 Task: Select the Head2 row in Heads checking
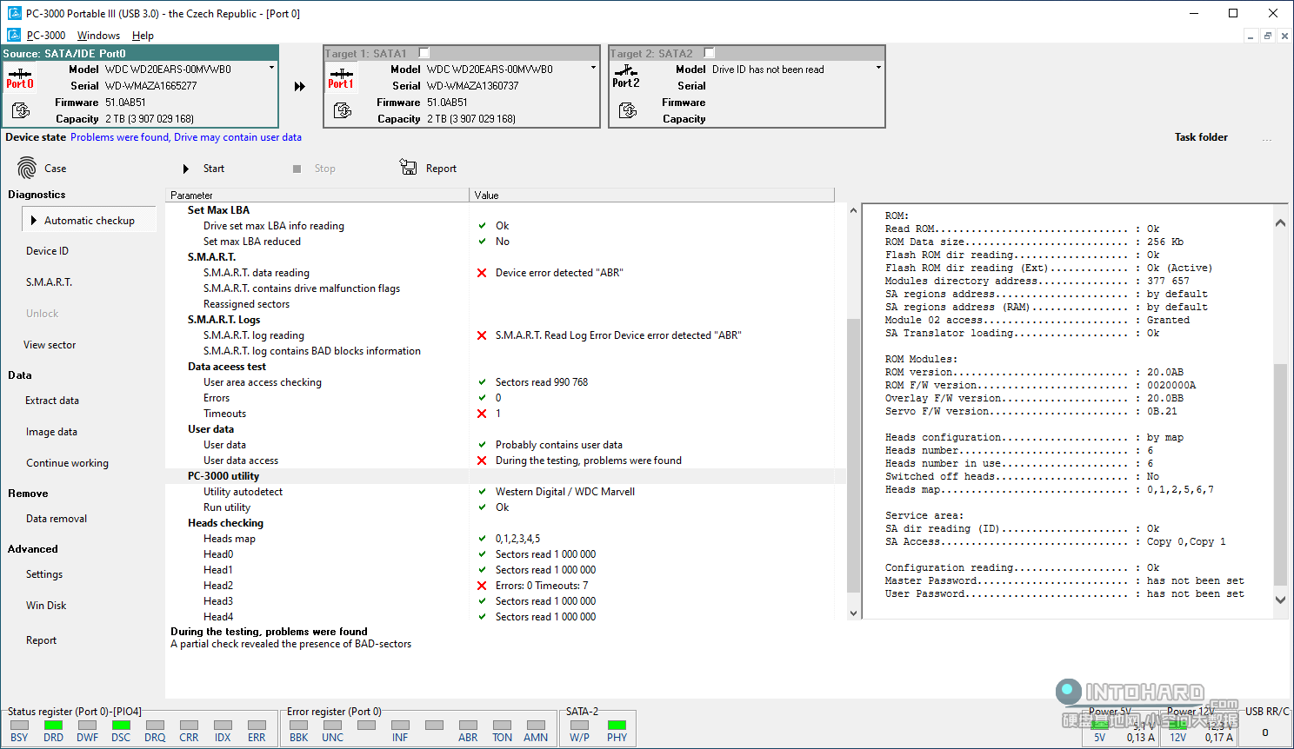[x=504, y=586]
